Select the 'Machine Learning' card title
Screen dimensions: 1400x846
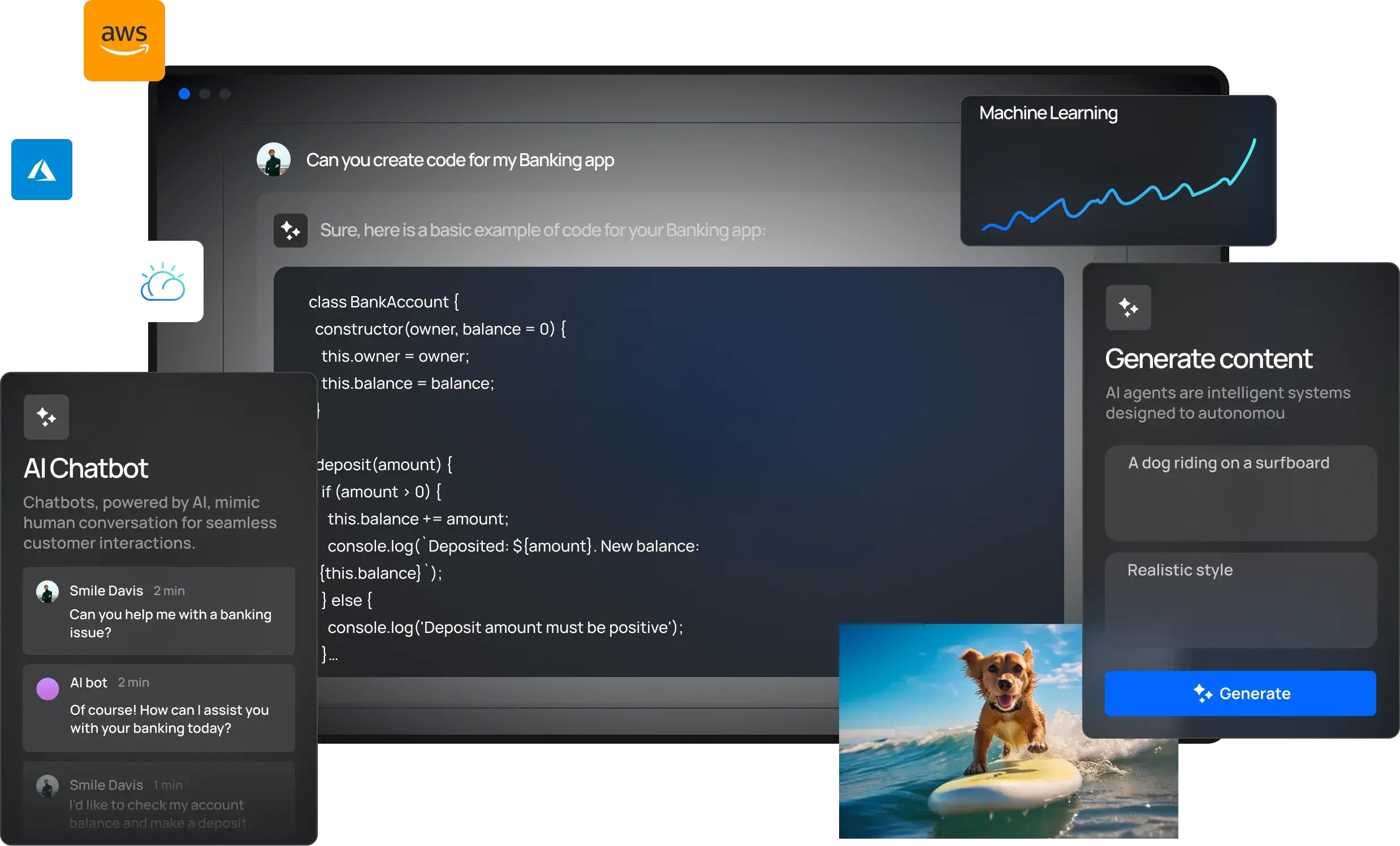point(1048,113)
